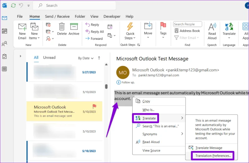Select the All messages filter tab
Image resolution: width=249 pixels, height=163 pixels.
point(36,58)
